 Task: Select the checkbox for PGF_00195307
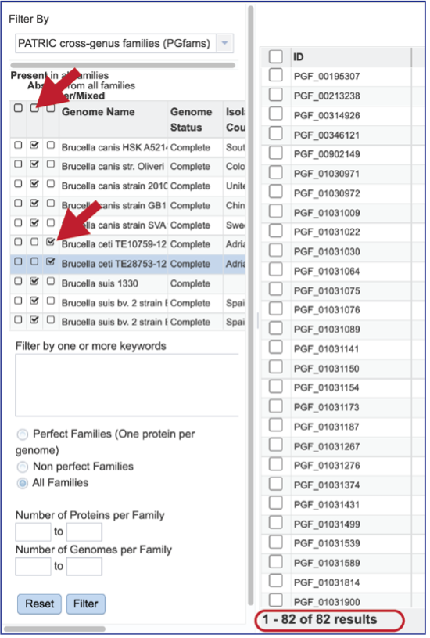pyautogui.click(x=275, y=75)
